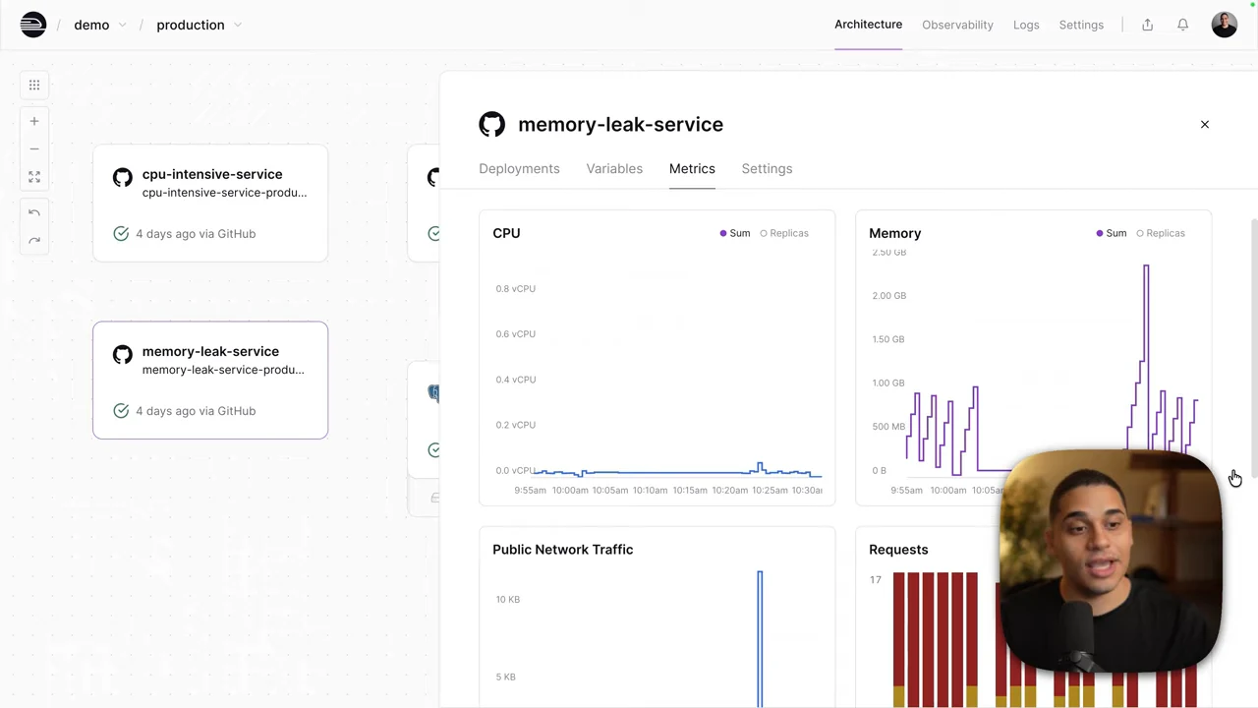The image size is (1258, 708).
Task: Open the service Settings tab
Action: click(767, 168)
